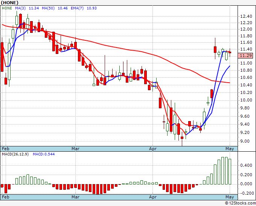Click the 11.60 price axis label
256x206 pixels.
[x=246, y=43]
